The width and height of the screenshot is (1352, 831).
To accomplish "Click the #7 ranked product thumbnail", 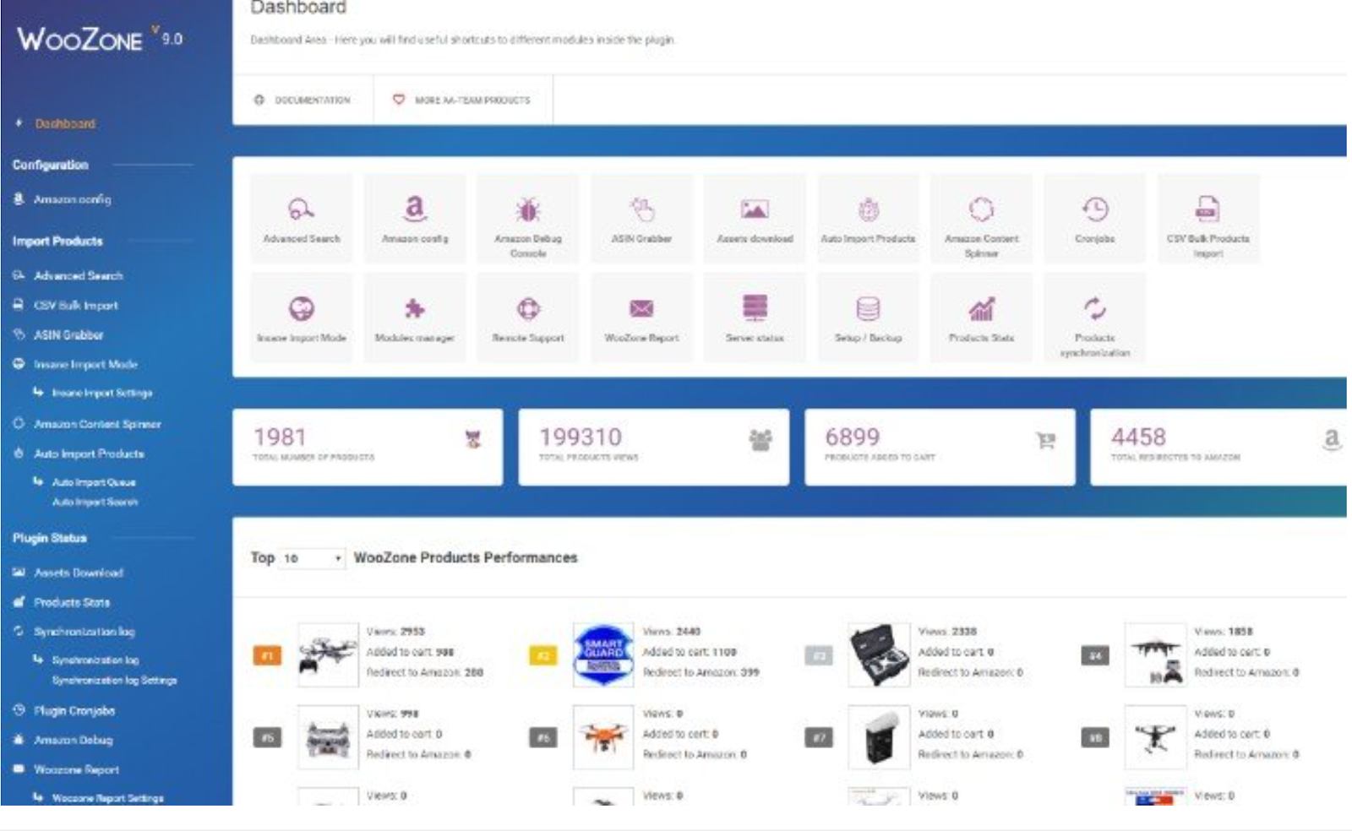I will coord(879,737).
